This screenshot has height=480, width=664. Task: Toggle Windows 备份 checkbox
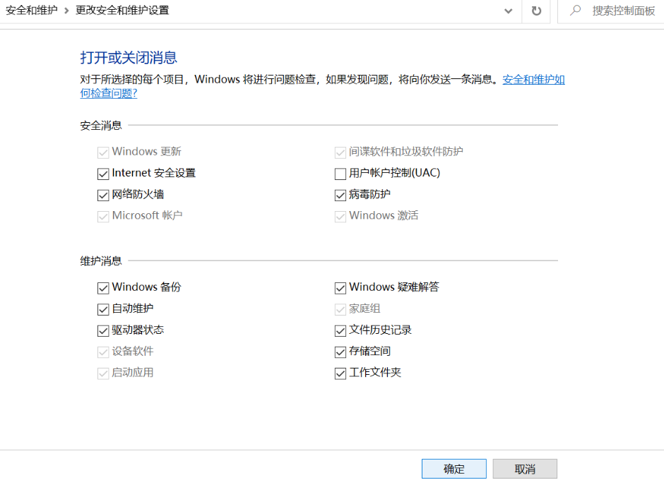pos(103,287)
